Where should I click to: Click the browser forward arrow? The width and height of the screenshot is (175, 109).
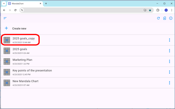(10, 10)
